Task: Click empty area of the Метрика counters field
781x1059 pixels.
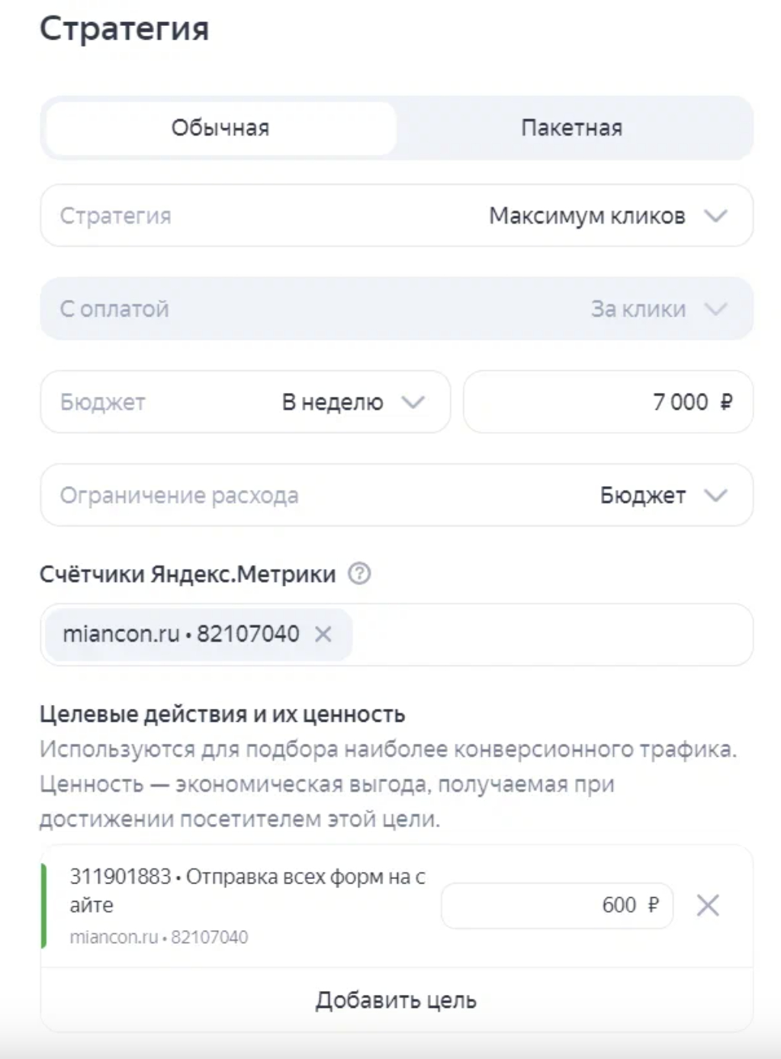Action: [549, 634]
